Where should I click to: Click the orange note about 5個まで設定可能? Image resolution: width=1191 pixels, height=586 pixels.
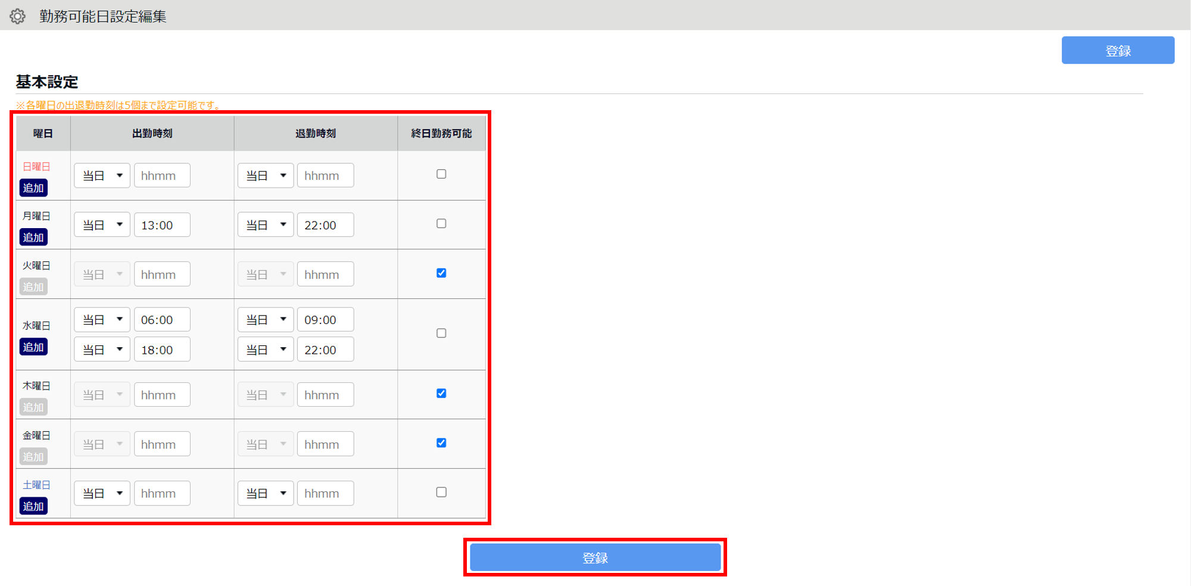(119, 105)
